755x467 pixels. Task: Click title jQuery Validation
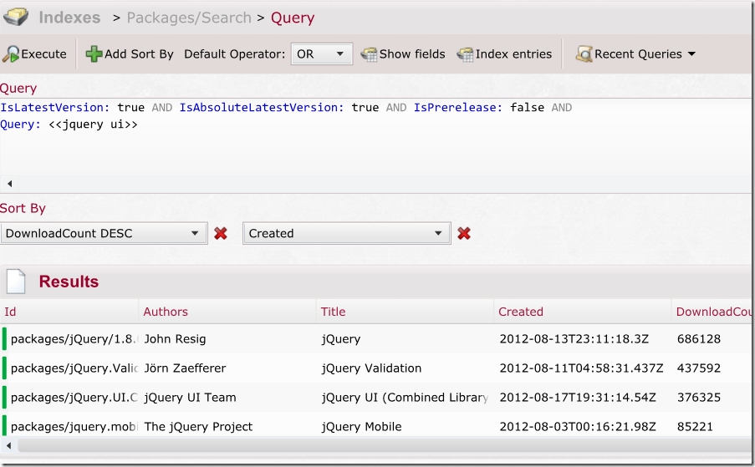click(x=371, y=368)
